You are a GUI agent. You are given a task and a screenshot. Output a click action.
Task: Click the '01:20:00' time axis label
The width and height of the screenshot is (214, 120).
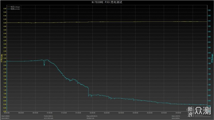64,113
